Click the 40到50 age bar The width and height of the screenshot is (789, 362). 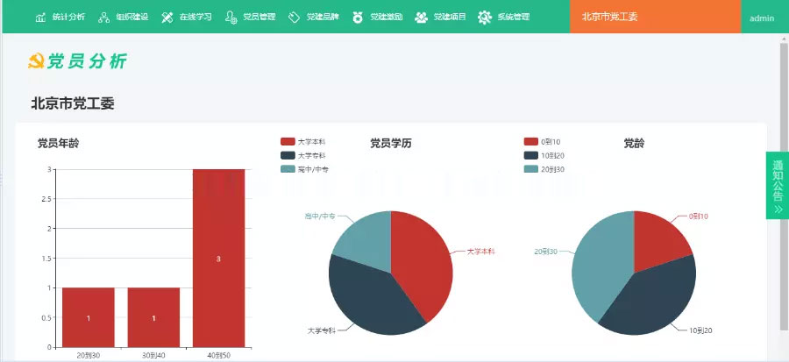point(218,258)
